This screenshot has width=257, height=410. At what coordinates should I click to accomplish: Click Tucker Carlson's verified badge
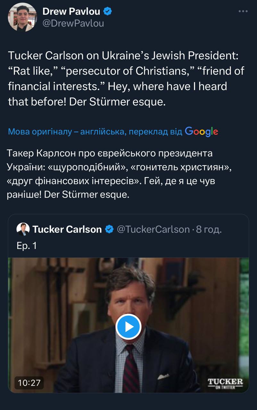pyautogui.click(x=109, y=229)
